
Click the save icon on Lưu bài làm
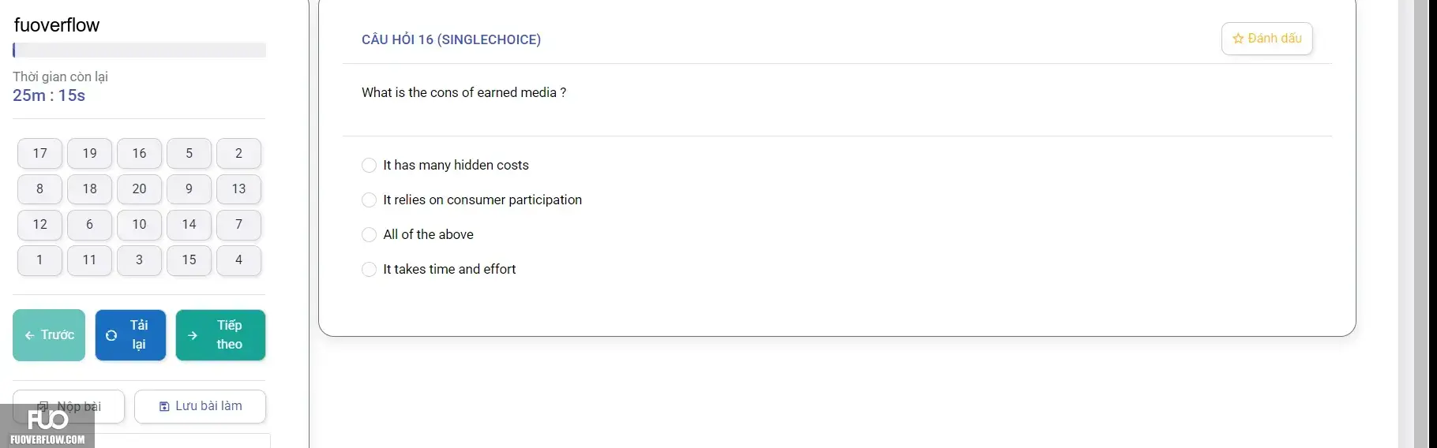tap(164, 406)
